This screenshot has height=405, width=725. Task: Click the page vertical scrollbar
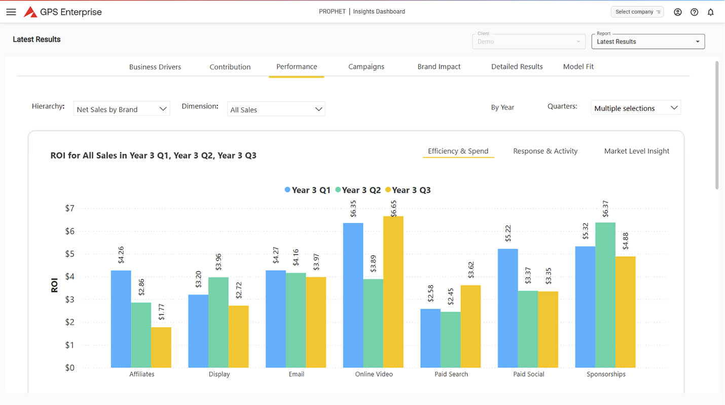[716, 127]
